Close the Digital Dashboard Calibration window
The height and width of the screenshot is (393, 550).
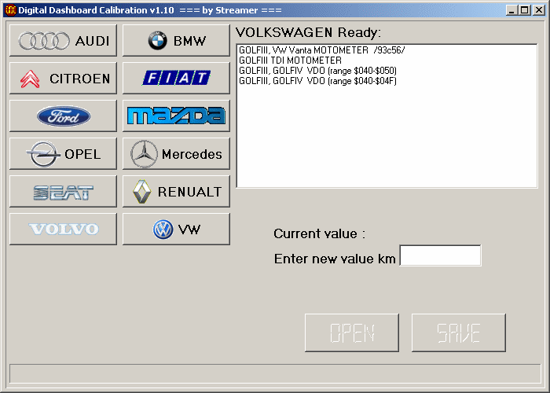click(538, 10)
